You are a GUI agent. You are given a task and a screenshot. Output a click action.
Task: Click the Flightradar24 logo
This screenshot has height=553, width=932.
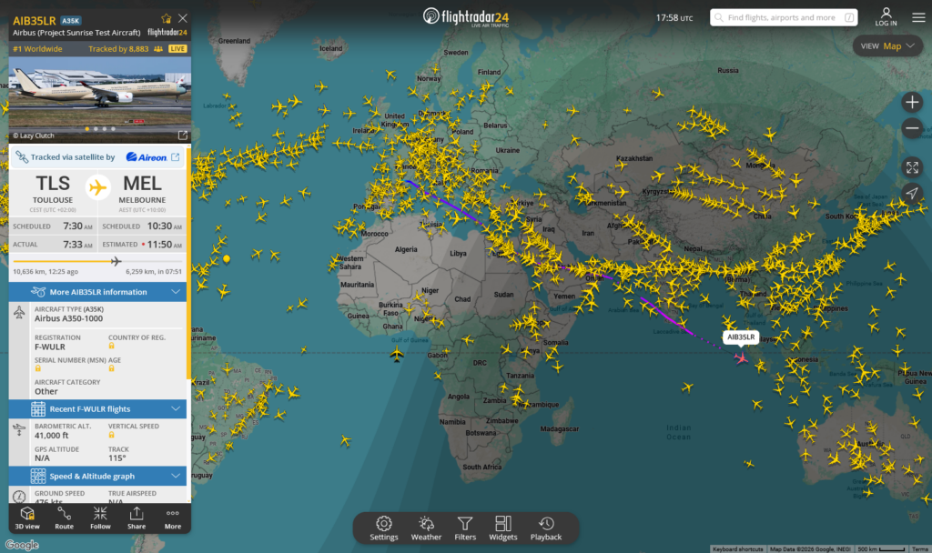[466, 16]
